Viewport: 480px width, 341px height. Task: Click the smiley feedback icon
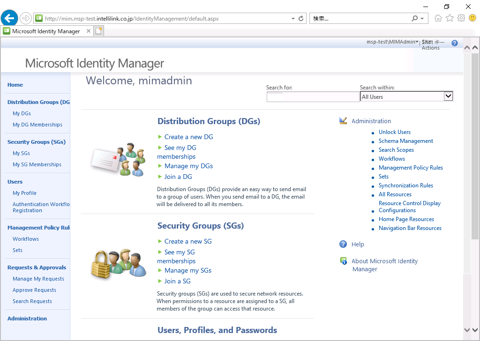tap(472, 18)
